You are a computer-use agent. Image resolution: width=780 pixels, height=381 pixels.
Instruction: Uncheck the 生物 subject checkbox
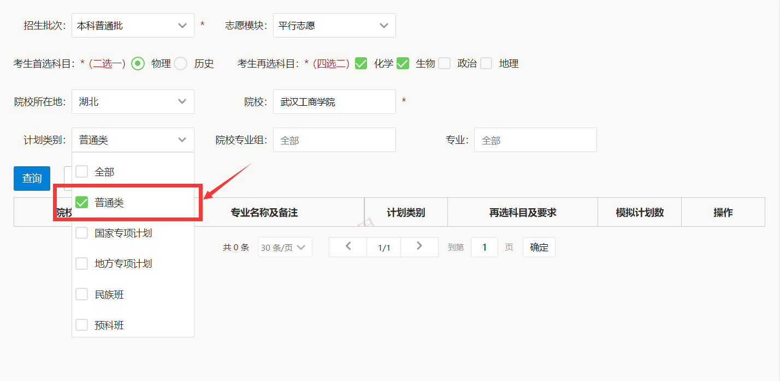[x=403, y=63]
